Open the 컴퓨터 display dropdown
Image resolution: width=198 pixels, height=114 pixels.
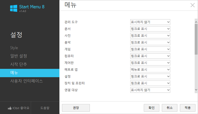150,56
